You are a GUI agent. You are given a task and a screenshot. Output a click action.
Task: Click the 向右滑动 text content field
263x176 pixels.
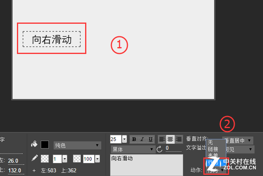(147, 165)
